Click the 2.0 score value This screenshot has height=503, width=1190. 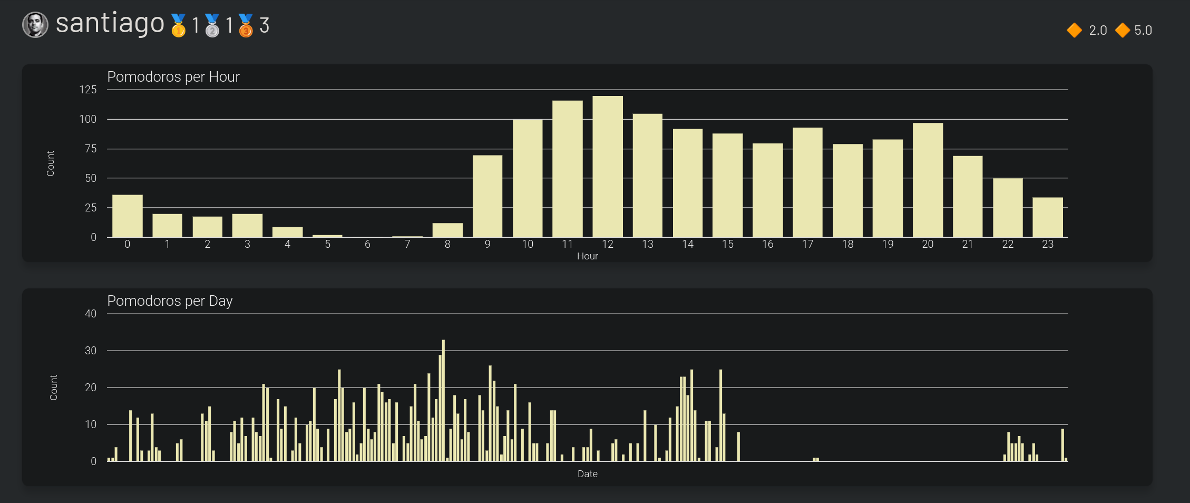point(1098,30)
